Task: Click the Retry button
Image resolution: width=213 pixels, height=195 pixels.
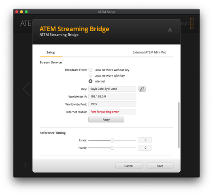Action: 106,120
